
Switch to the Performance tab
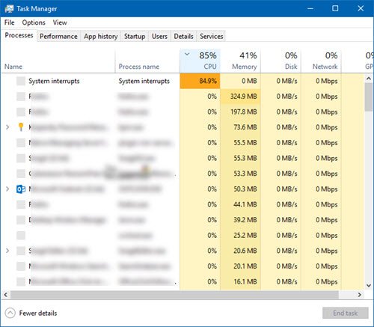coord(58,36)
